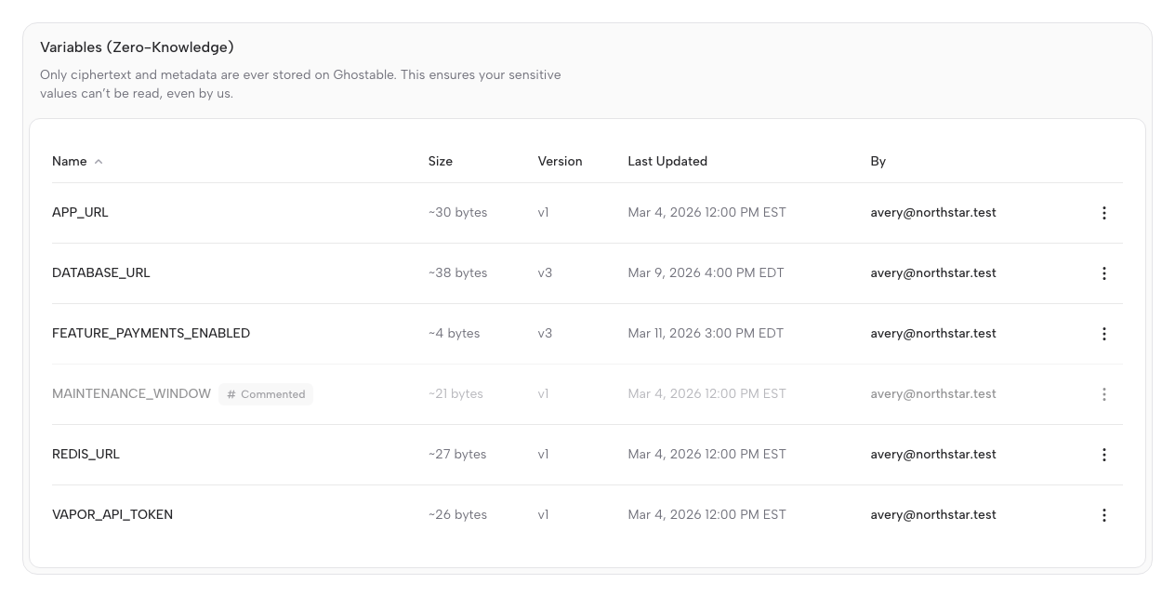Toggle FEATURE_PAYMENTS_ENABLED variable

[x=151, y=333]
